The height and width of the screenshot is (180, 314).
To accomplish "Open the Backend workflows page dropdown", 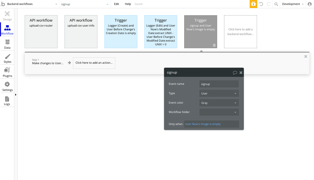I will pos(32,4).
